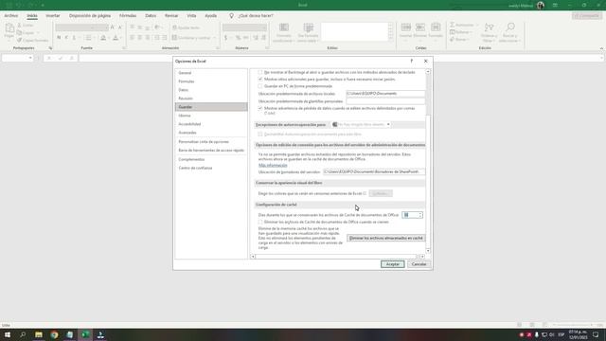The width and height of the screenshot is (606, 341).
Task: Click the Insertar cells icon
Action: 406,27
